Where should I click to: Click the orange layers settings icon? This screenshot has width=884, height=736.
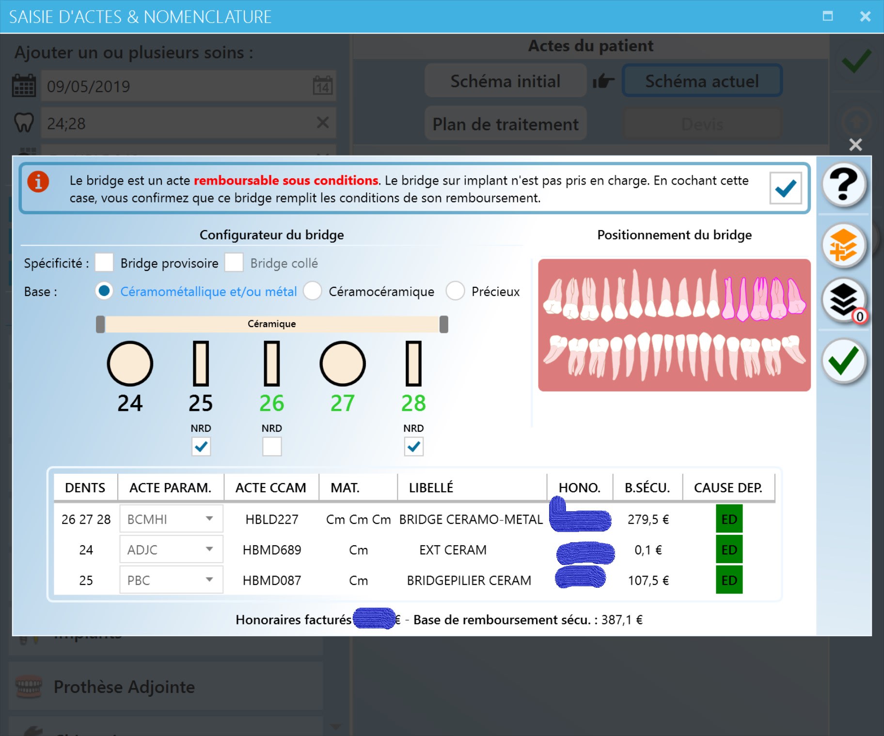coord(843,246)
